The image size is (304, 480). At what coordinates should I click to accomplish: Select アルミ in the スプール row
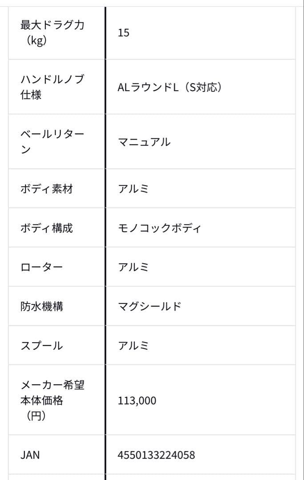[133, 345]
